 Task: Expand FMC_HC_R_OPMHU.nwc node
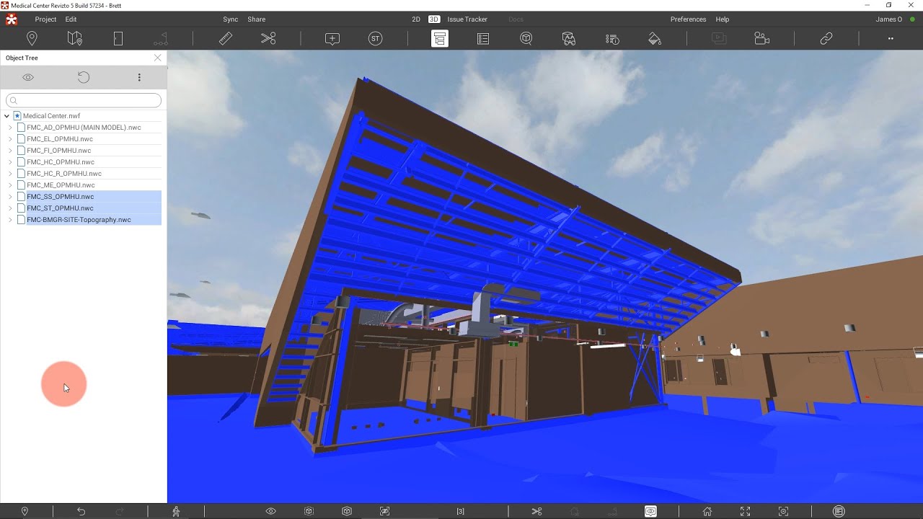point(10,174)
